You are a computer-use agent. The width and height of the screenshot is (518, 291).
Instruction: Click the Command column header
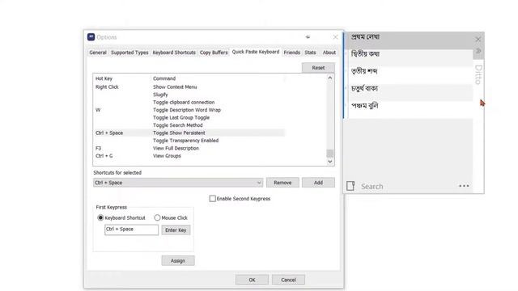coord(218,78)
